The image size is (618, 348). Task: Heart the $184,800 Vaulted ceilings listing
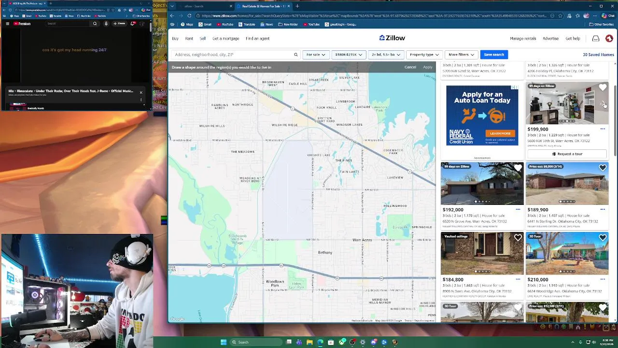pyautogui.click(x=518, y=238)
